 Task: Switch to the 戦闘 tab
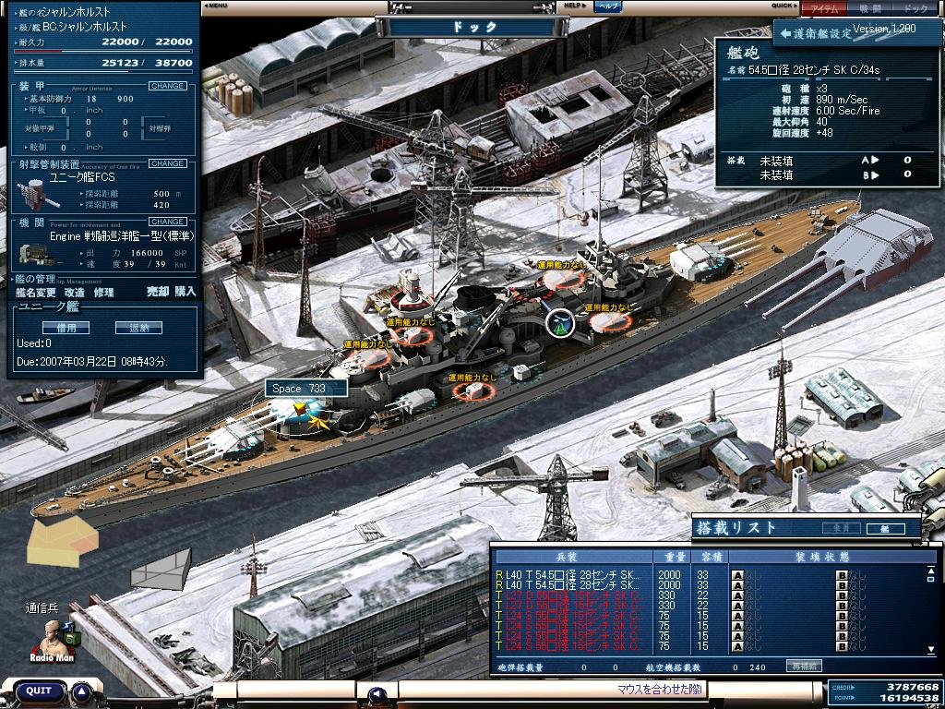(870, 8)
